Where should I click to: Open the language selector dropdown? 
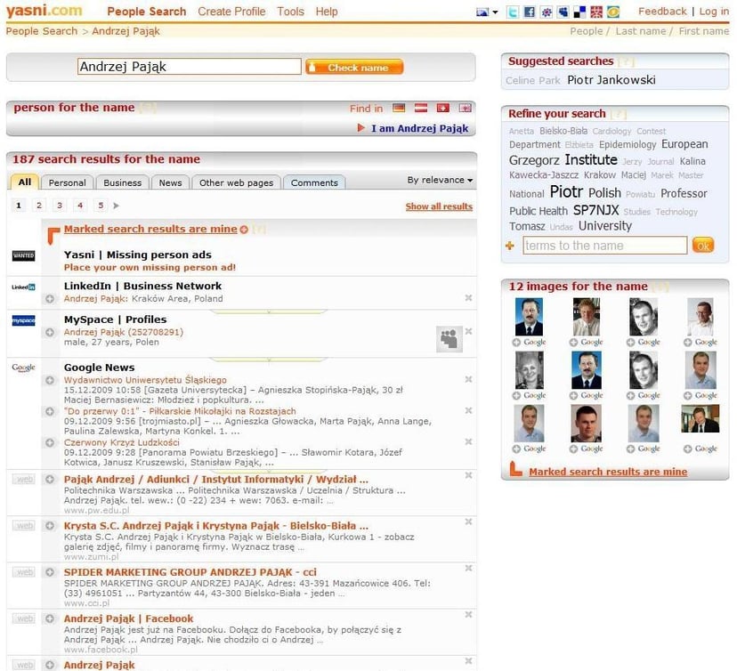pos(487,12)
